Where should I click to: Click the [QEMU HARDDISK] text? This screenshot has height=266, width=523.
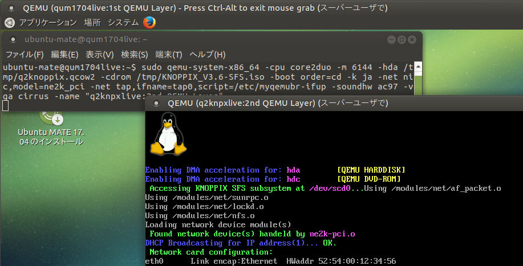click(x=371, y=170)
